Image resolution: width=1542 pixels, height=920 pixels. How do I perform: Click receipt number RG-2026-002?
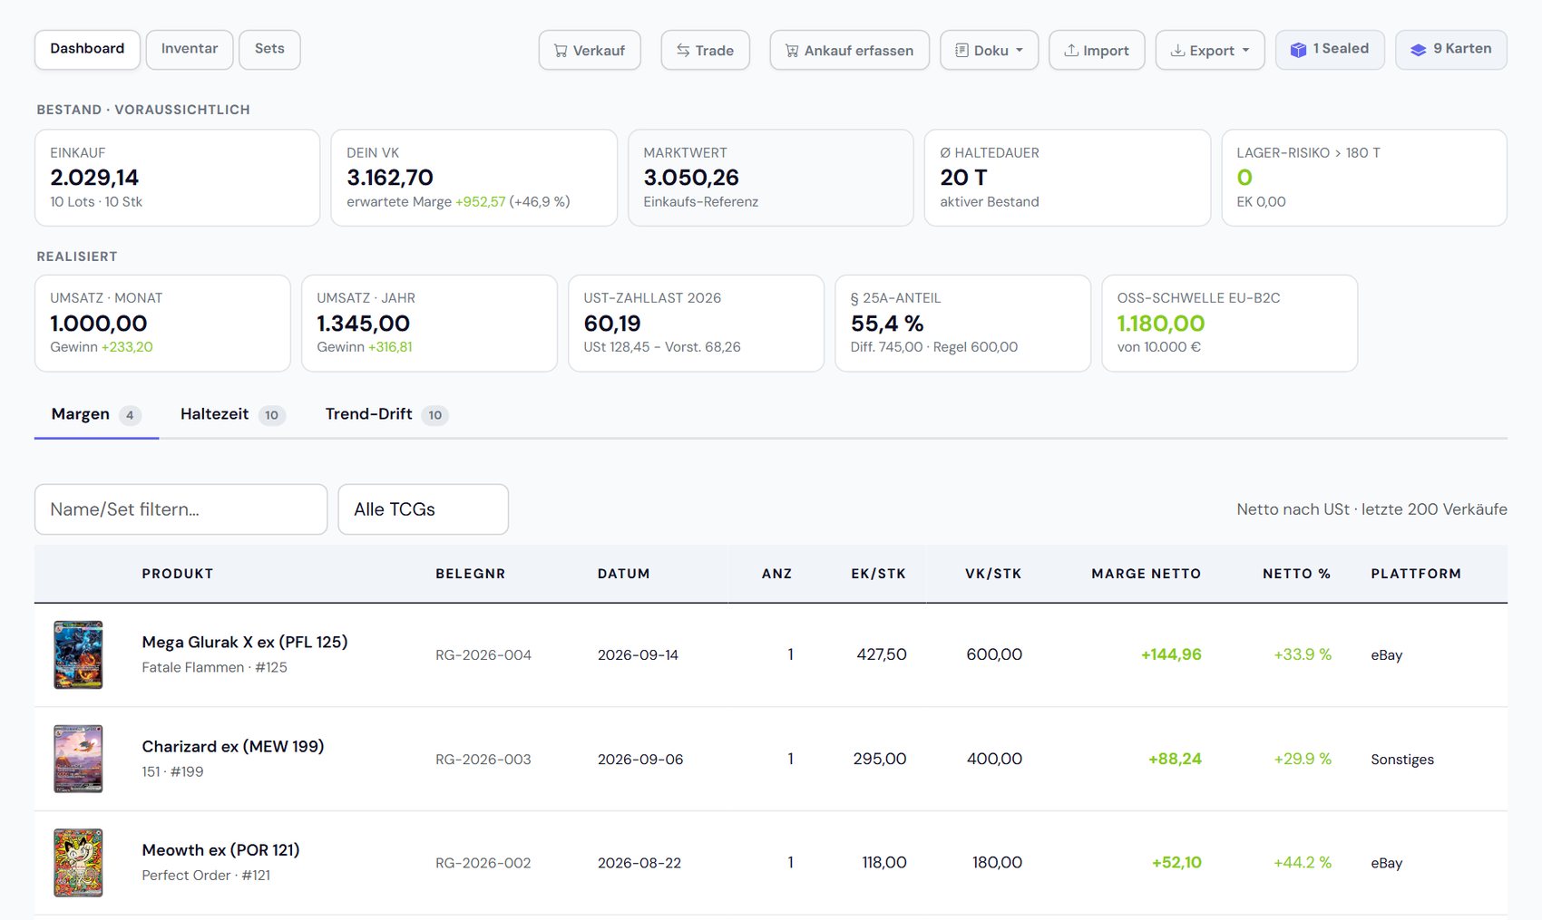(483, 863)
